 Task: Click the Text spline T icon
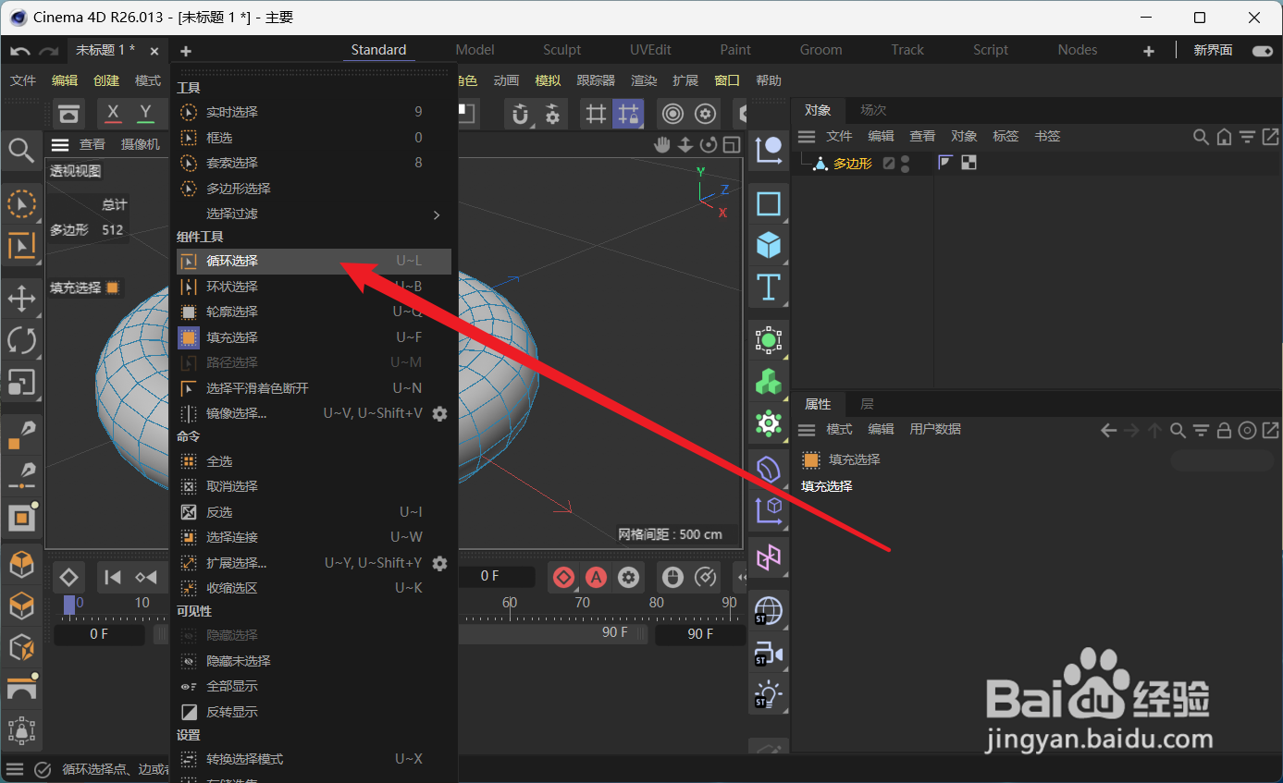click(769, 288)
